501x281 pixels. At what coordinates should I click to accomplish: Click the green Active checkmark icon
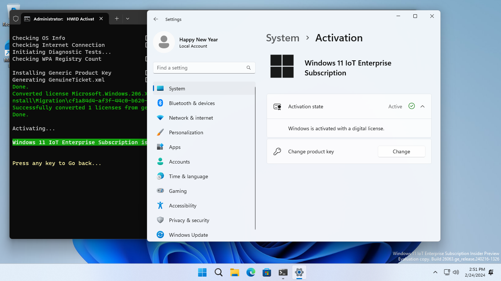coord(412,106)
